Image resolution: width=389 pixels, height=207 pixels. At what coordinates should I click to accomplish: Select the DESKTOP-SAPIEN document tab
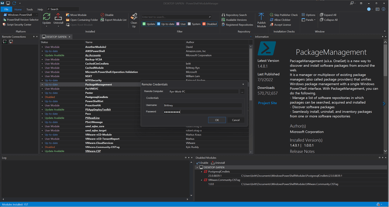(56, 37)
